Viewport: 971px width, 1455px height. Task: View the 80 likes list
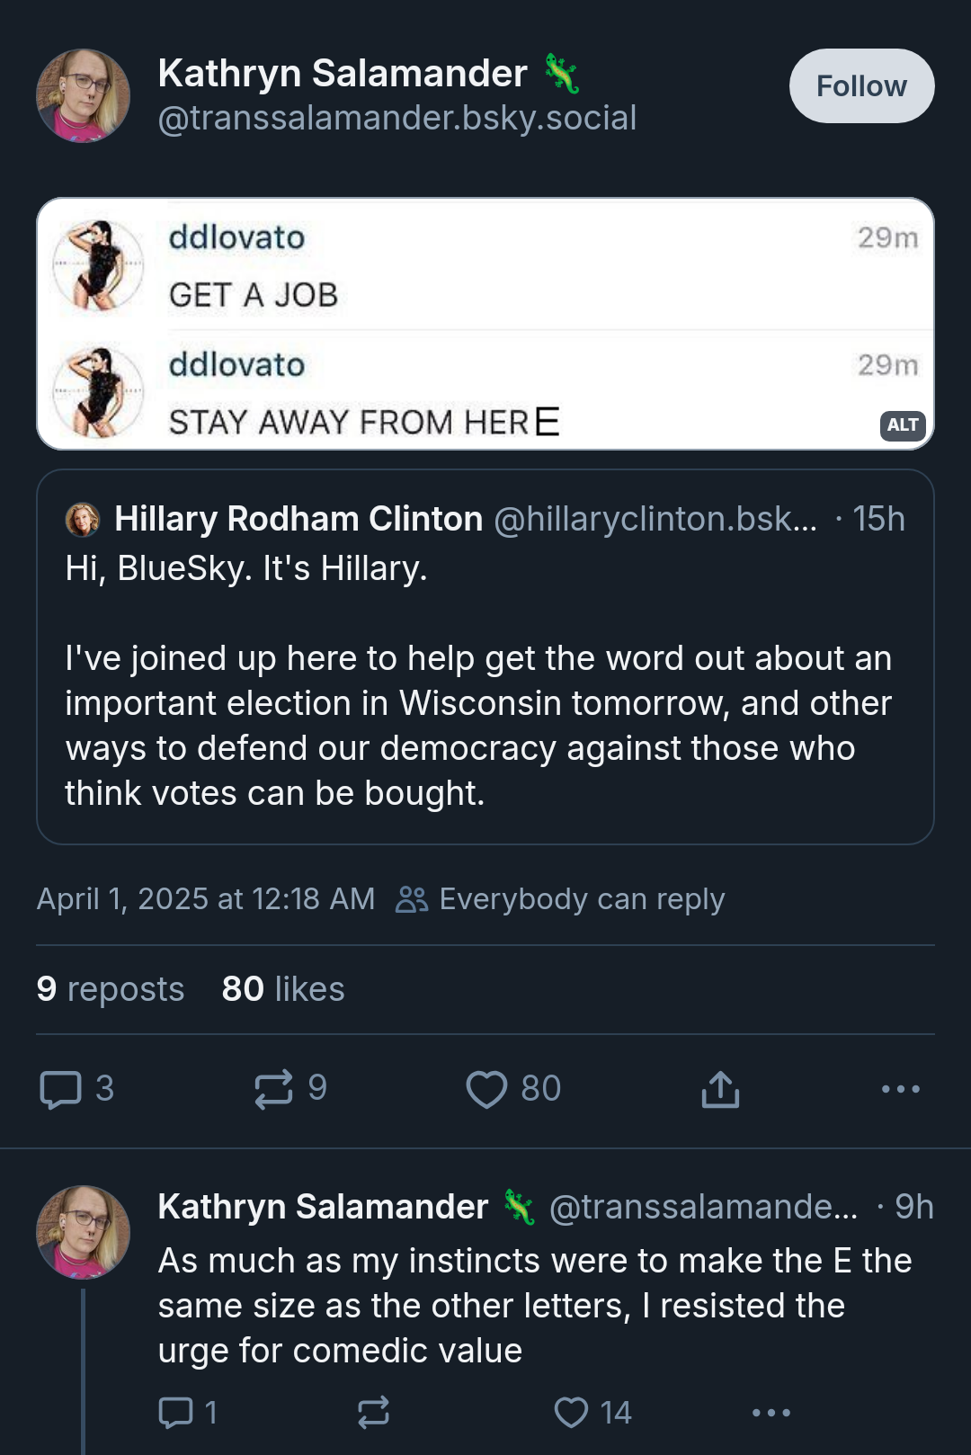283,989
